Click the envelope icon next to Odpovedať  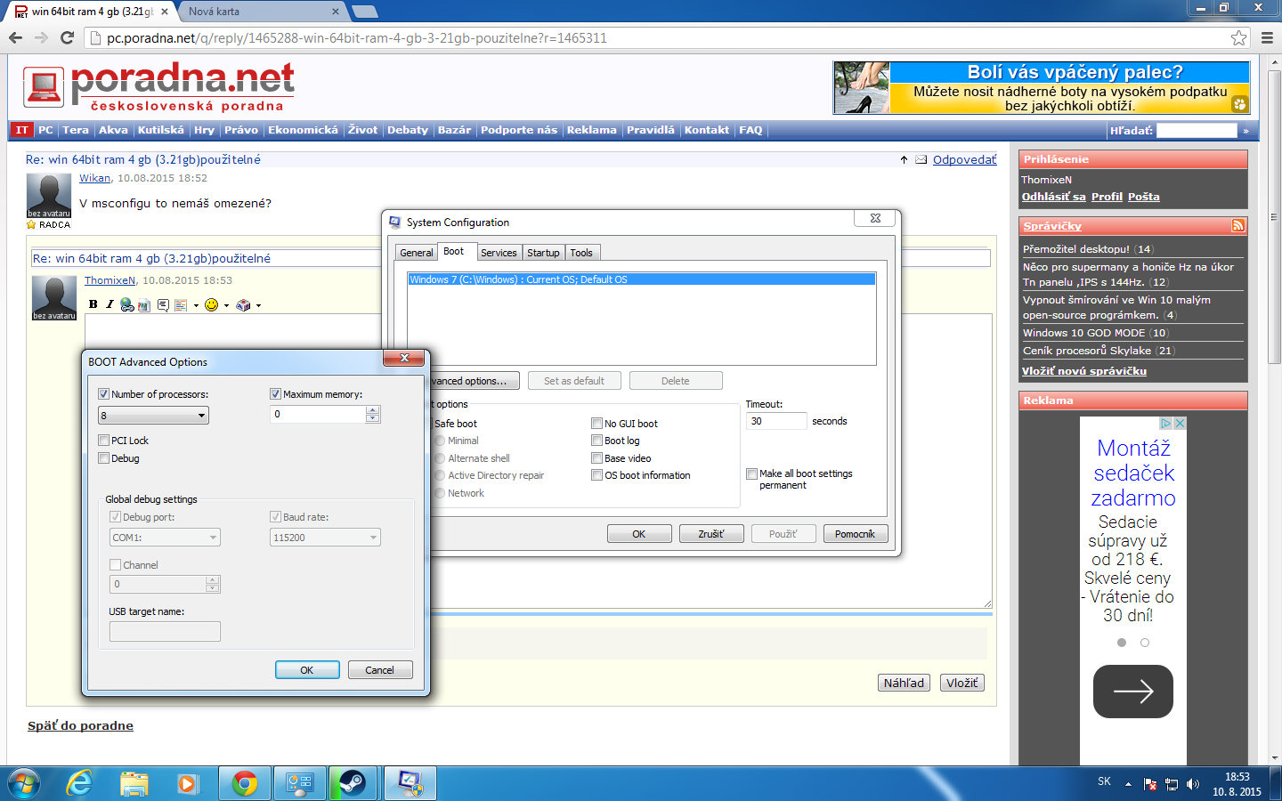click(921, 160)
